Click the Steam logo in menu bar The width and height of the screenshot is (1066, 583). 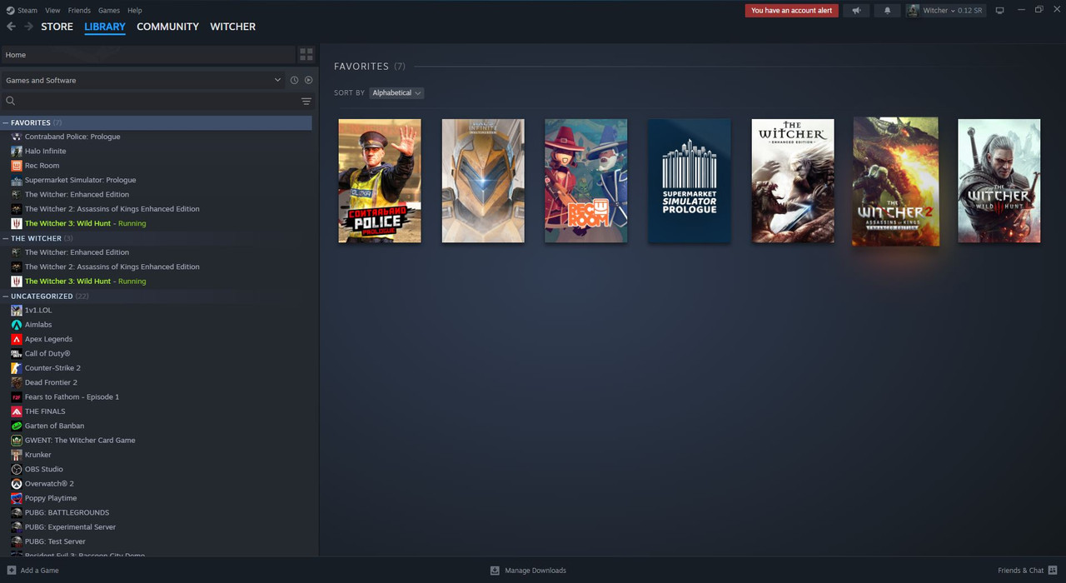[x=10, y=10]
